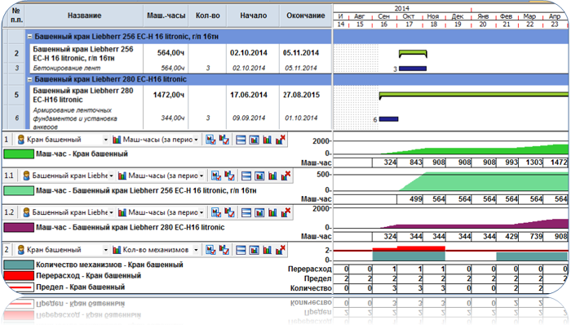Collapse the Liebherr 256 EC-H 16 litronic group
The height and width of the screenshot is (325, 571).
(x=30, y=37)
